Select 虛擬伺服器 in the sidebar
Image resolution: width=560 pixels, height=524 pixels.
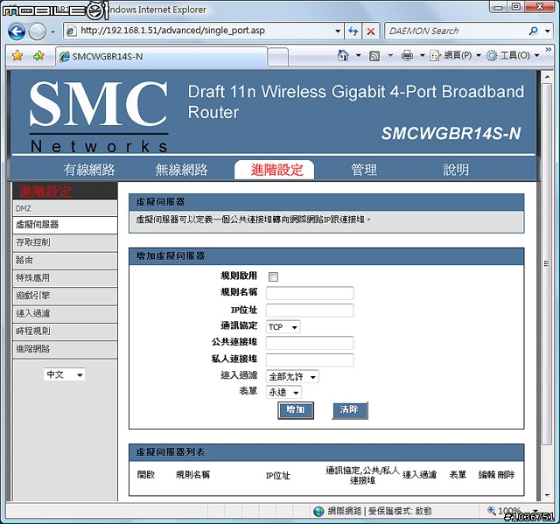pos(65,225)
